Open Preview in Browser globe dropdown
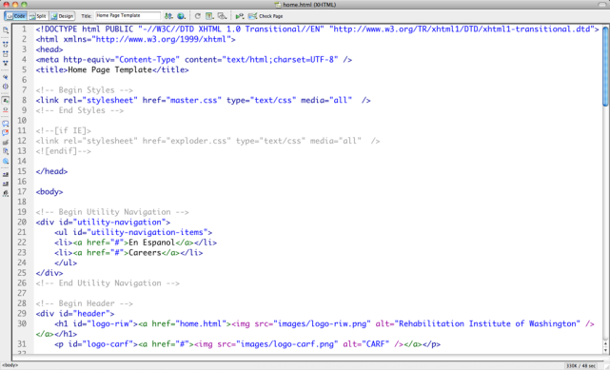 181,16
